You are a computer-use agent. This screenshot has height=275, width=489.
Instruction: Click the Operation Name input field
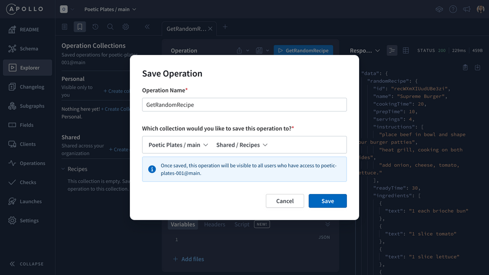244,105
